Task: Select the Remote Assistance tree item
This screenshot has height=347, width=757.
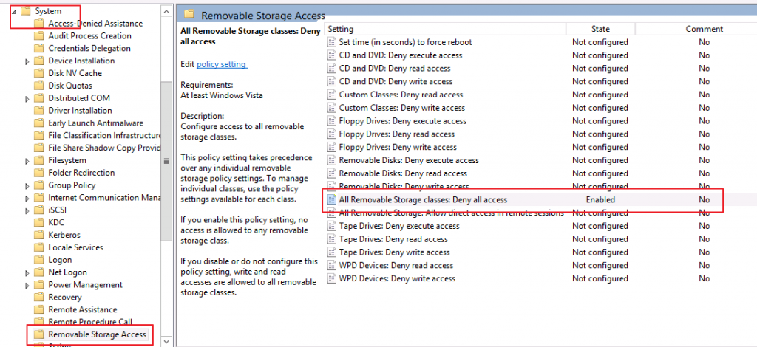Action: tap(83, 309)
